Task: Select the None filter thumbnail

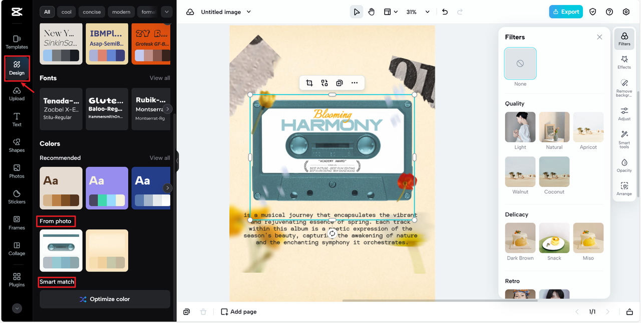Action: click(x=520, y=63)
